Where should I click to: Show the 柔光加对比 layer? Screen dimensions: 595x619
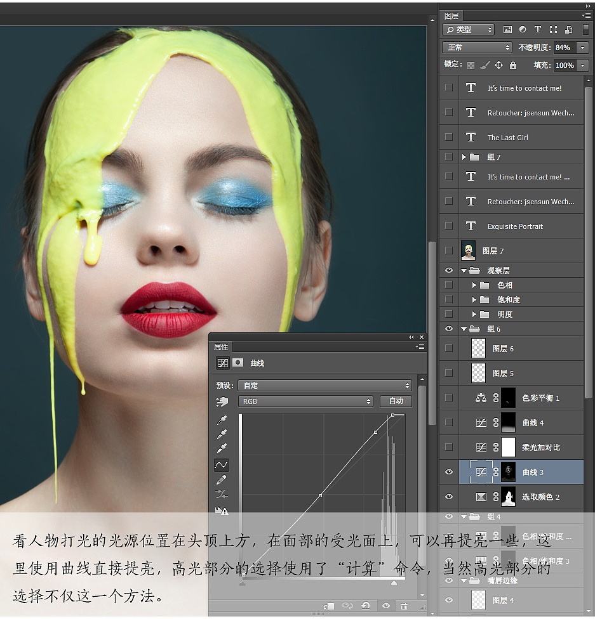click(449, 447)
